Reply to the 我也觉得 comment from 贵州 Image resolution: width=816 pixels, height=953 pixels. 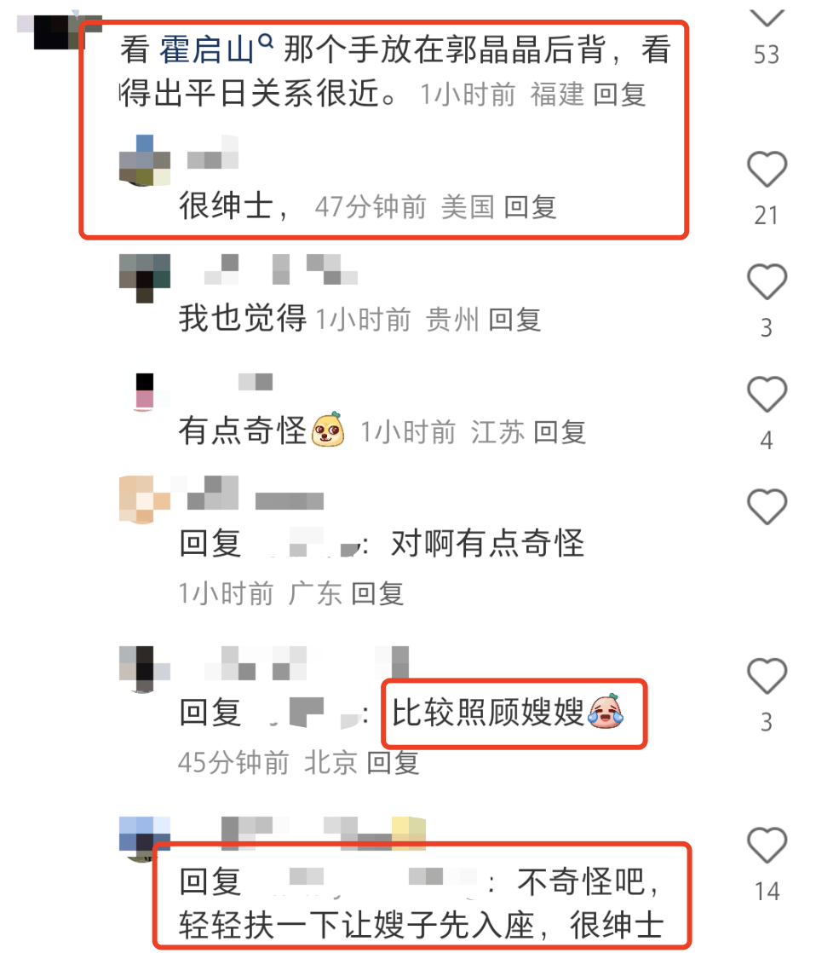[x=514, y=320]
